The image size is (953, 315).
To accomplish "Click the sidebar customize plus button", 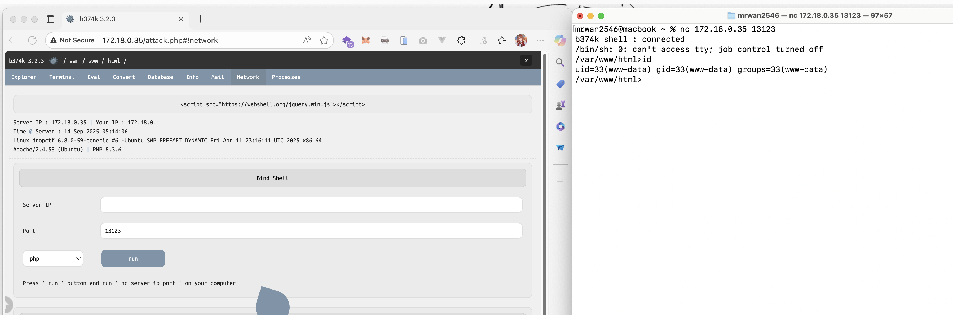I will 560,182.
